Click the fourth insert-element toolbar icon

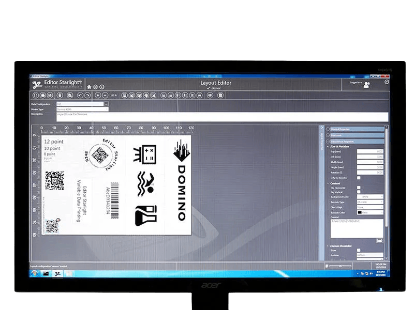pyautogui.click(x=146, y=96)
